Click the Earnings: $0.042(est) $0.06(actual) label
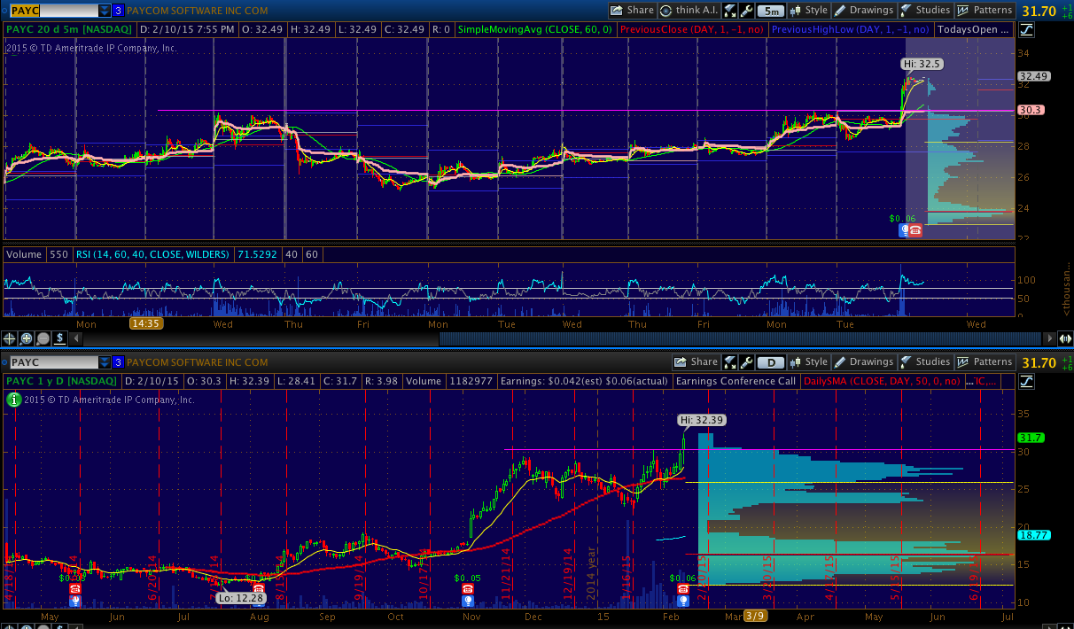The height and width of the screenshot is (629, 1074). point(584,381)
